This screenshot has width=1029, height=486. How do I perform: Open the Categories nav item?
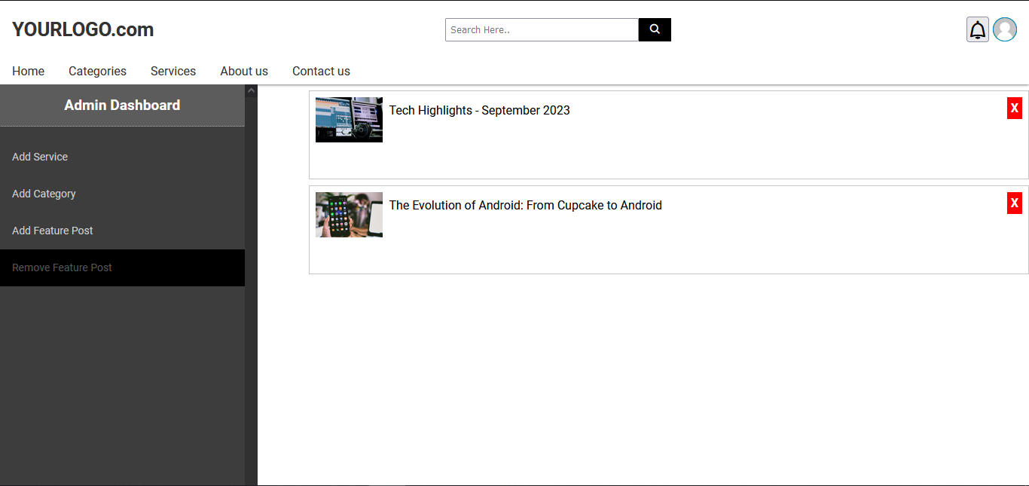click(97, 71)
